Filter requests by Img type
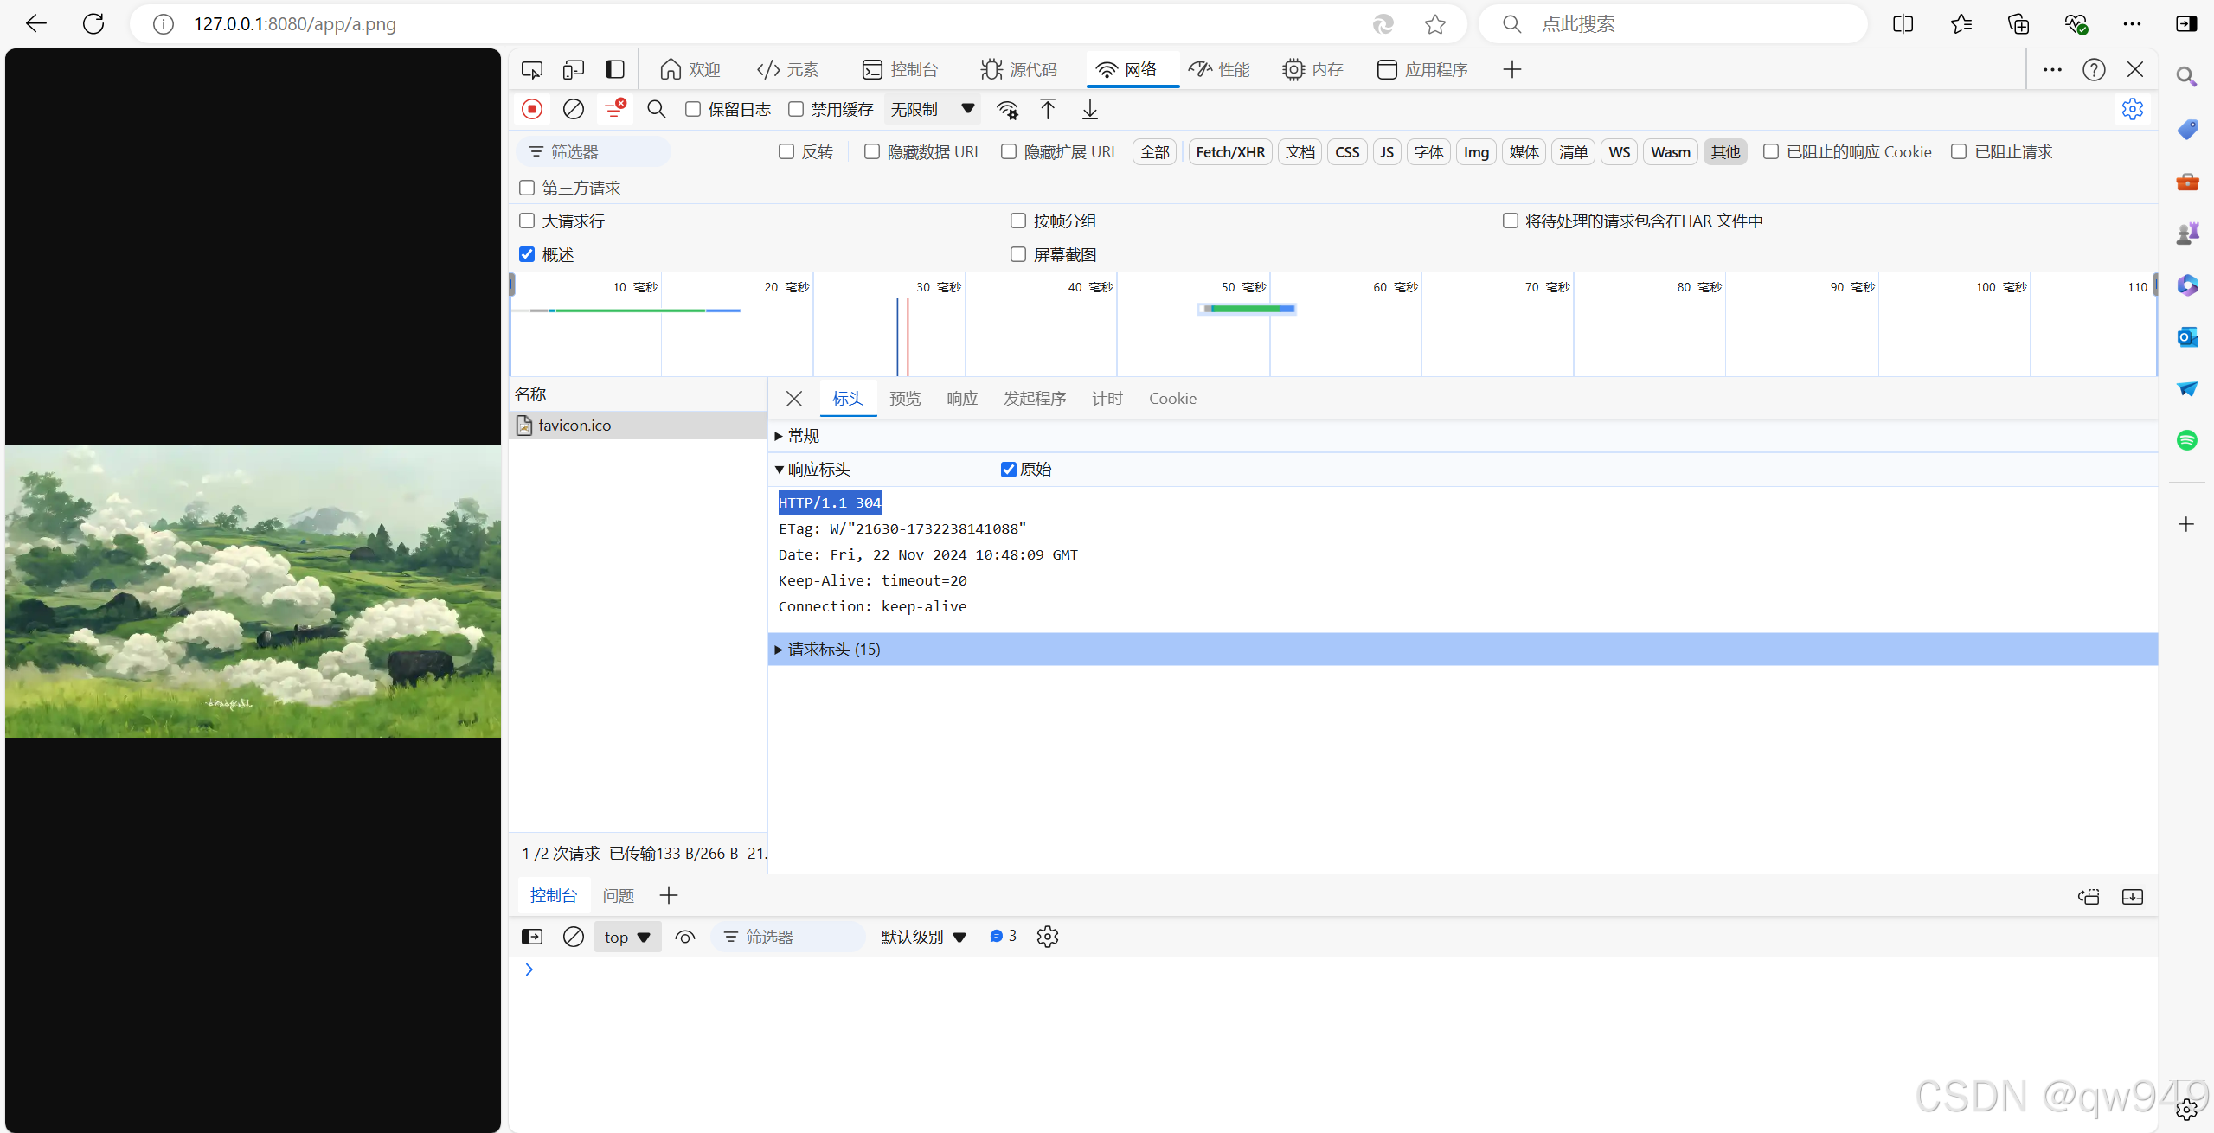The image size is (2214, 1133). (1476, 152)
